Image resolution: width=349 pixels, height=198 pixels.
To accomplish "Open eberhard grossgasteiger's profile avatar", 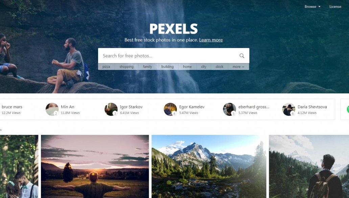I will coord(230,109).
